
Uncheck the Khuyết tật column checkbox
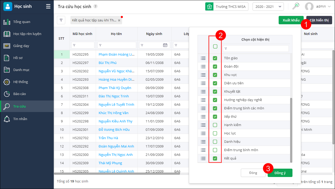215,92
